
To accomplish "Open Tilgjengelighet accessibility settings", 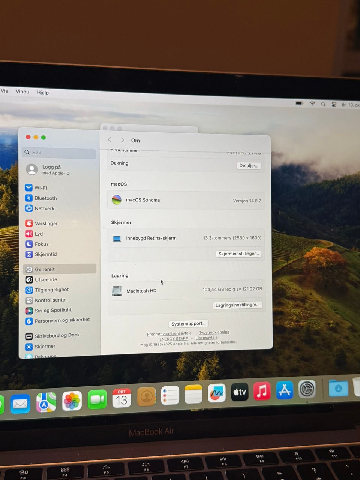I will [47, 290].
